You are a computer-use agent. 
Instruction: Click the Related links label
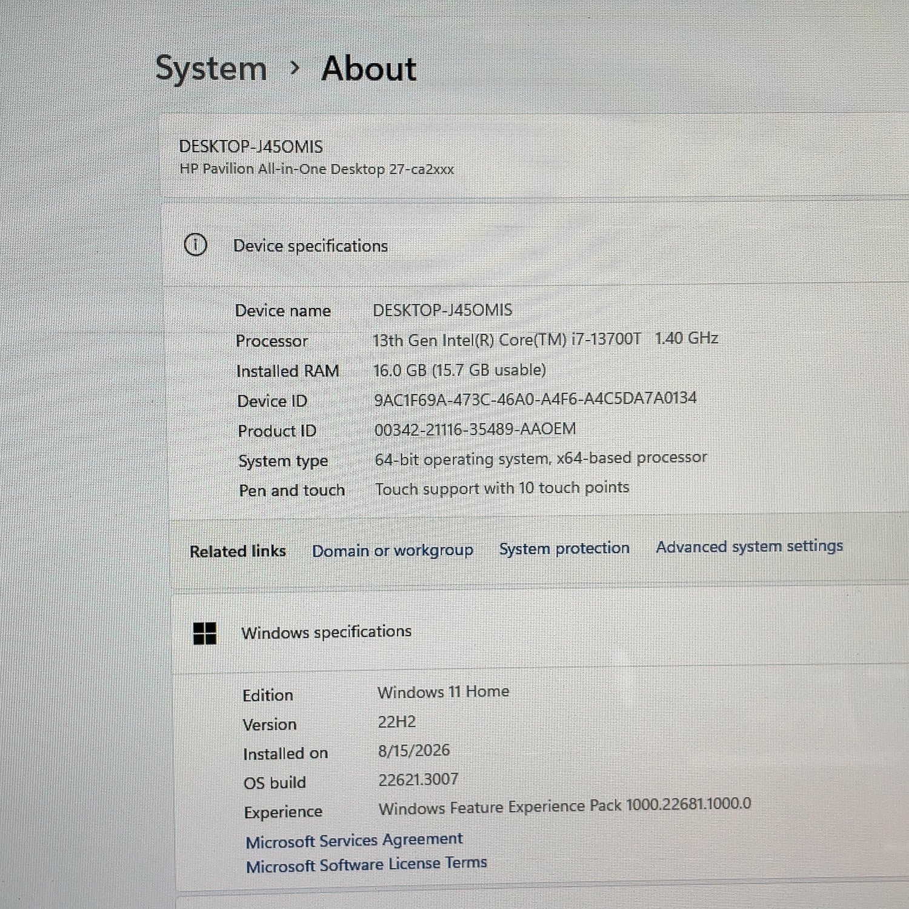pos(238,551)
